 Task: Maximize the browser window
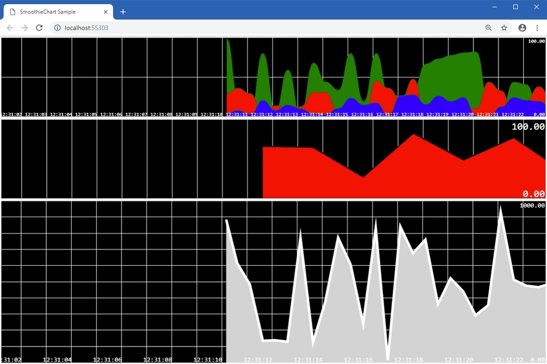(x=515, y=7)
